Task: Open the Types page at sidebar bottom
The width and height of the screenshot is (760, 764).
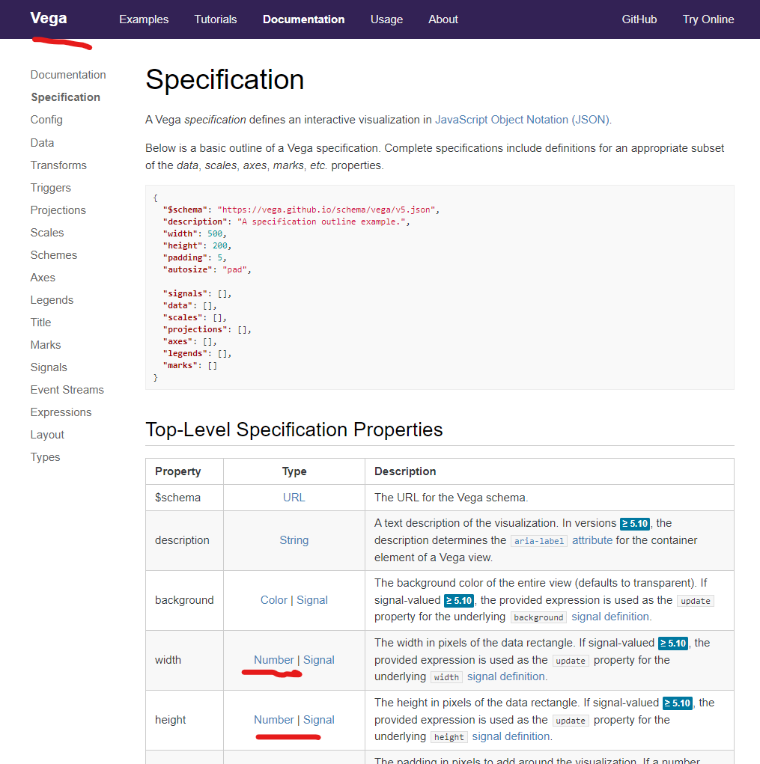Action: click(45, 456)
